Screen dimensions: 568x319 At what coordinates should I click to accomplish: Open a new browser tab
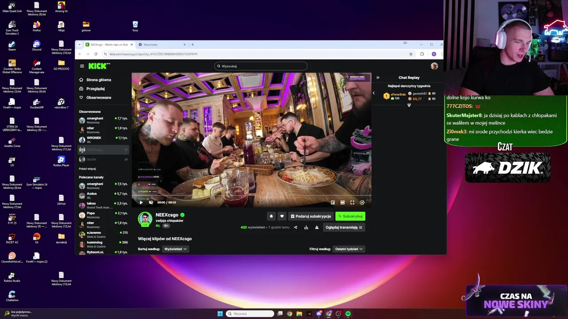(193, 44)
